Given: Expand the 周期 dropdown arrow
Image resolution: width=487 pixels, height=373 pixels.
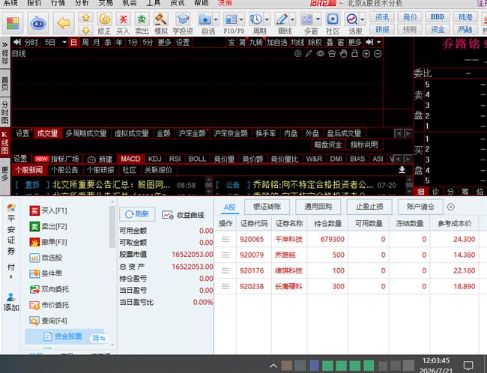Looking at the screenshot, I should tap(267, 19).
